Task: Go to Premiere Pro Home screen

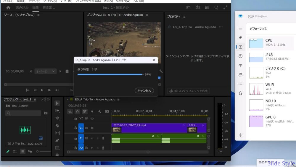Action: point(8,8)
